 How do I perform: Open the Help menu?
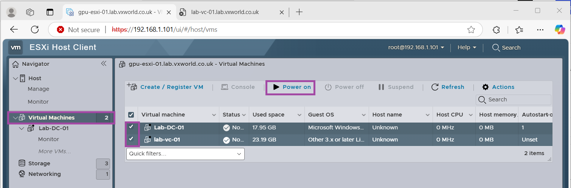click(467, 47)
